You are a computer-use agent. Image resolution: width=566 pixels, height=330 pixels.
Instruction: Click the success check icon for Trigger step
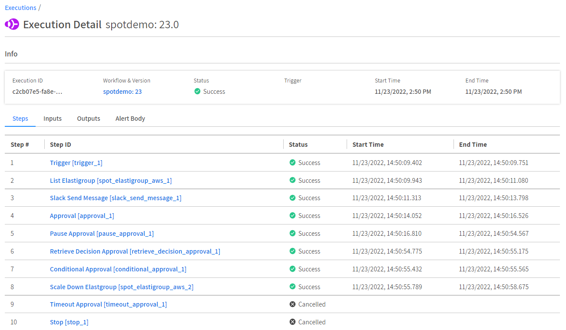292,163
